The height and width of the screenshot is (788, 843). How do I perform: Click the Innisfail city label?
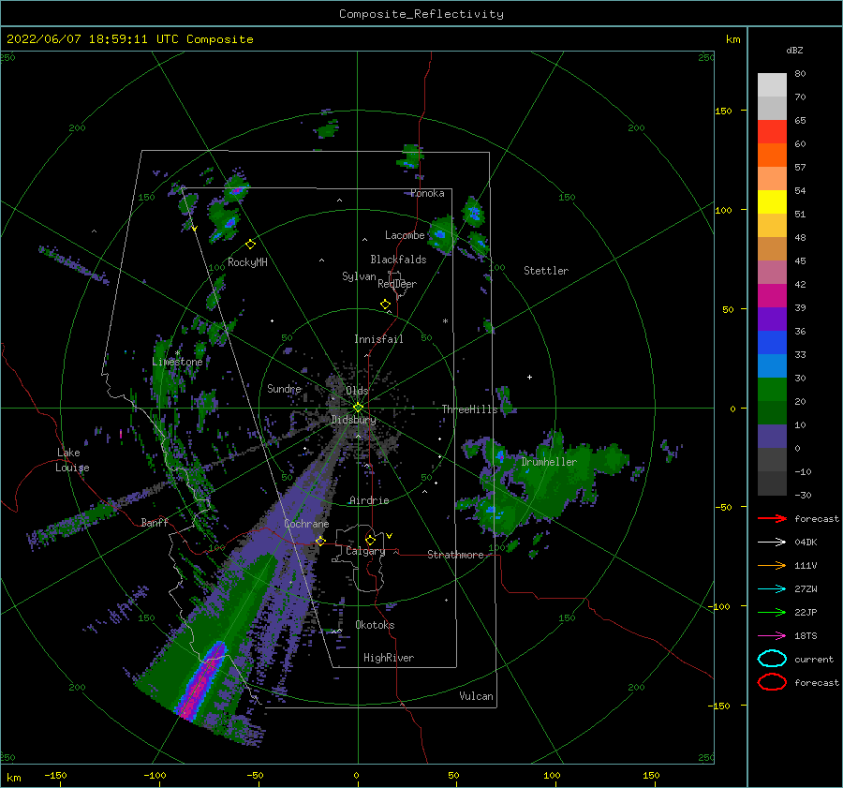tap(378, 339)
